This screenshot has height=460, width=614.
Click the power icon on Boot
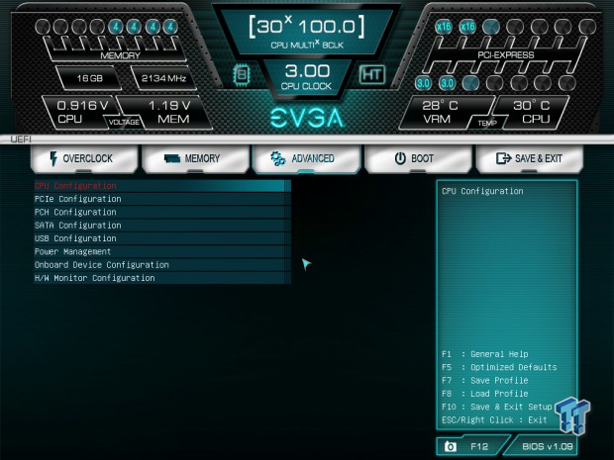point(400,158)
